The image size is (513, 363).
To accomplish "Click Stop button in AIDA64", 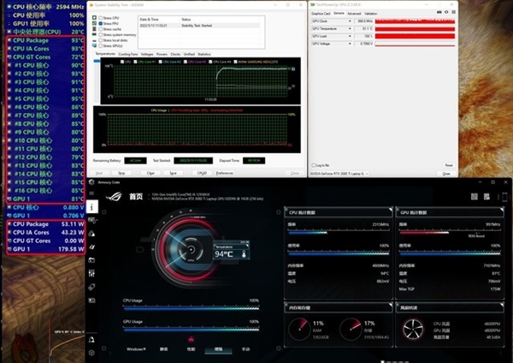I will click(121, 173).
